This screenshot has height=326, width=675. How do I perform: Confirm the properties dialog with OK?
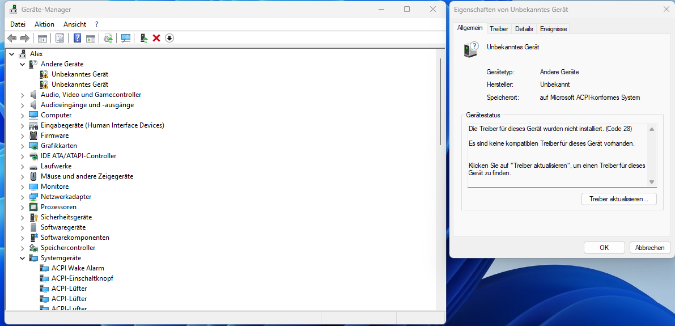(x=604, y=248)
